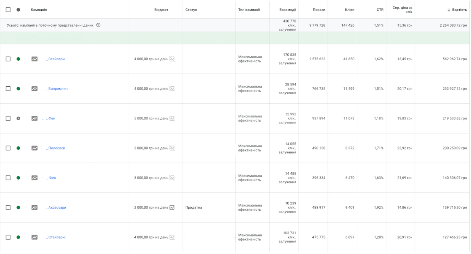Click the grey paused status icon of Фен campaign
Screen dimensions: 471x254
pyautogui.click(x=18, y=119)
